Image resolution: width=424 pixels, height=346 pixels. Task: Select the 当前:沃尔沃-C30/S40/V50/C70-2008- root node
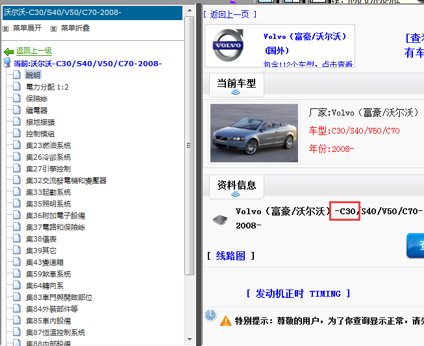point(88,64)
